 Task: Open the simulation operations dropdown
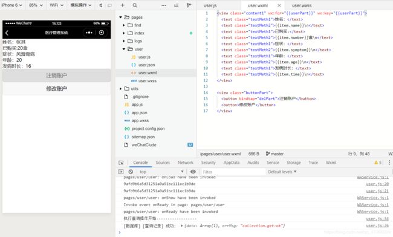[x=80, y=5]
